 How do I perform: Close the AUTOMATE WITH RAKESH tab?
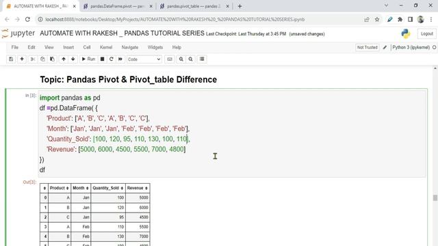point(75,6)
